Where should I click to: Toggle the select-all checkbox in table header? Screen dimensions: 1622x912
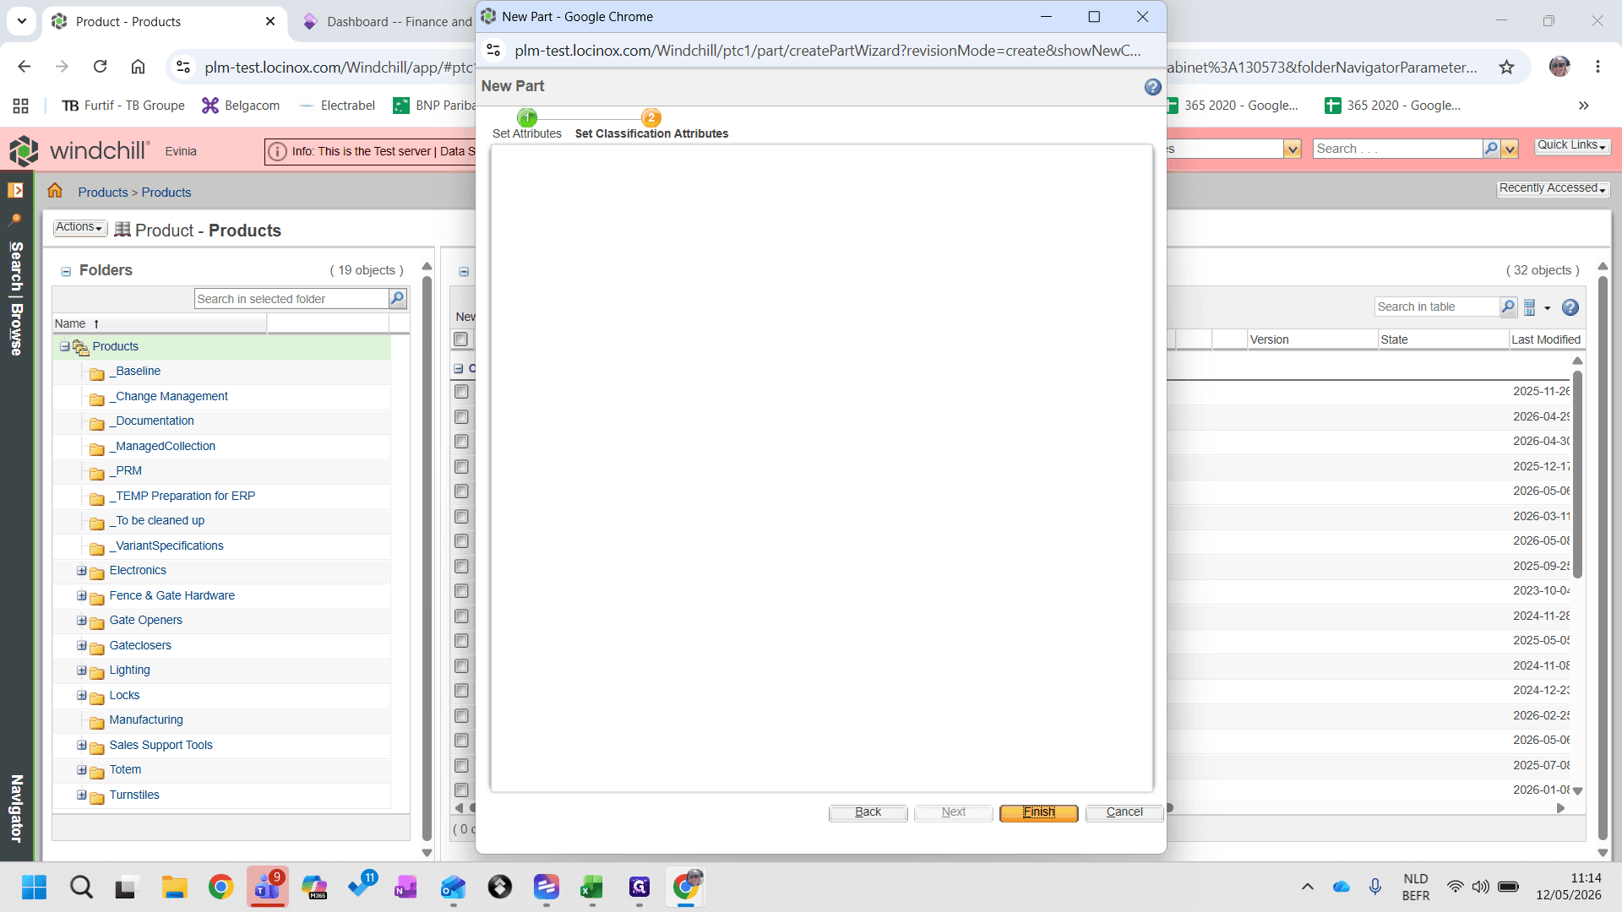pos(460,339)
